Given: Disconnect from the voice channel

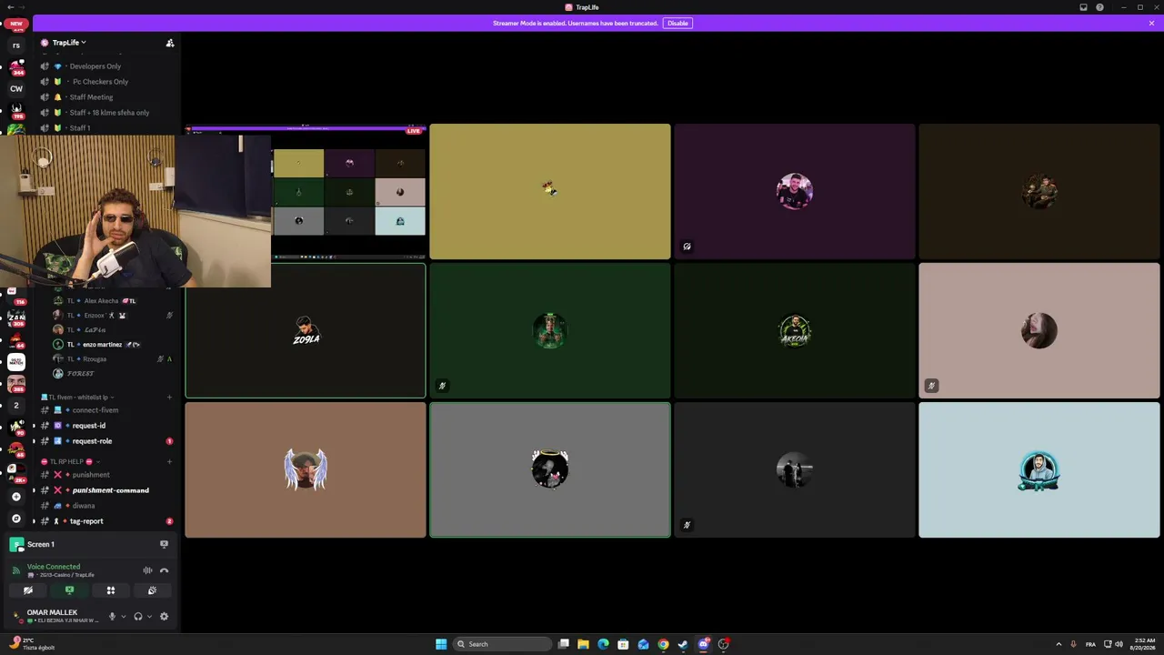Looking at the screenshot, I should pyautogui.click(x=164, y=570).
